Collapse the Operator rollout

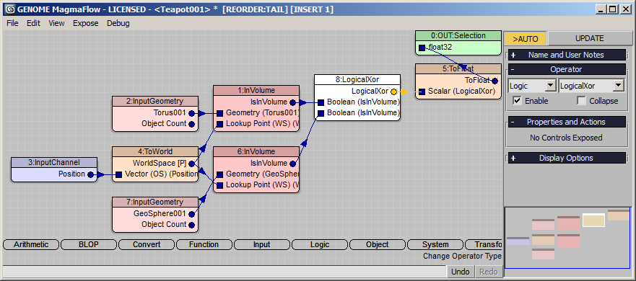coord(567,69)
